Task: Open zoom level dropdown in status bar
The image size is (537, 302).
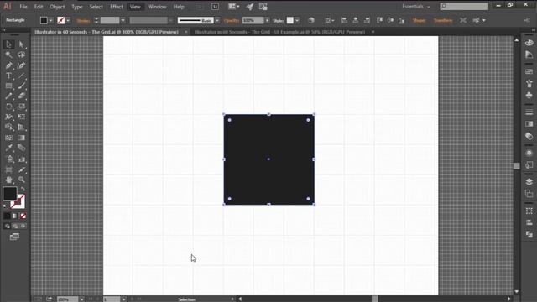Action: click(82, 299)
